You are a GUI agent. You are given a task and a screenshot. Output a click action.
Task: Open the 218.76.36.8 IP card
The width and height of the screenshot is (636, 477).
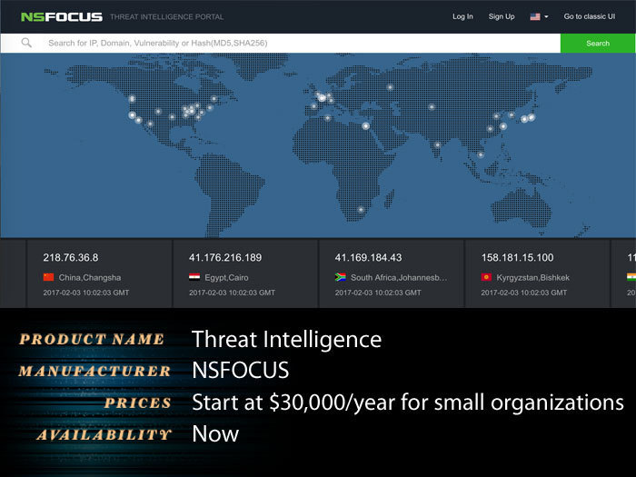[x=99, y=273]
